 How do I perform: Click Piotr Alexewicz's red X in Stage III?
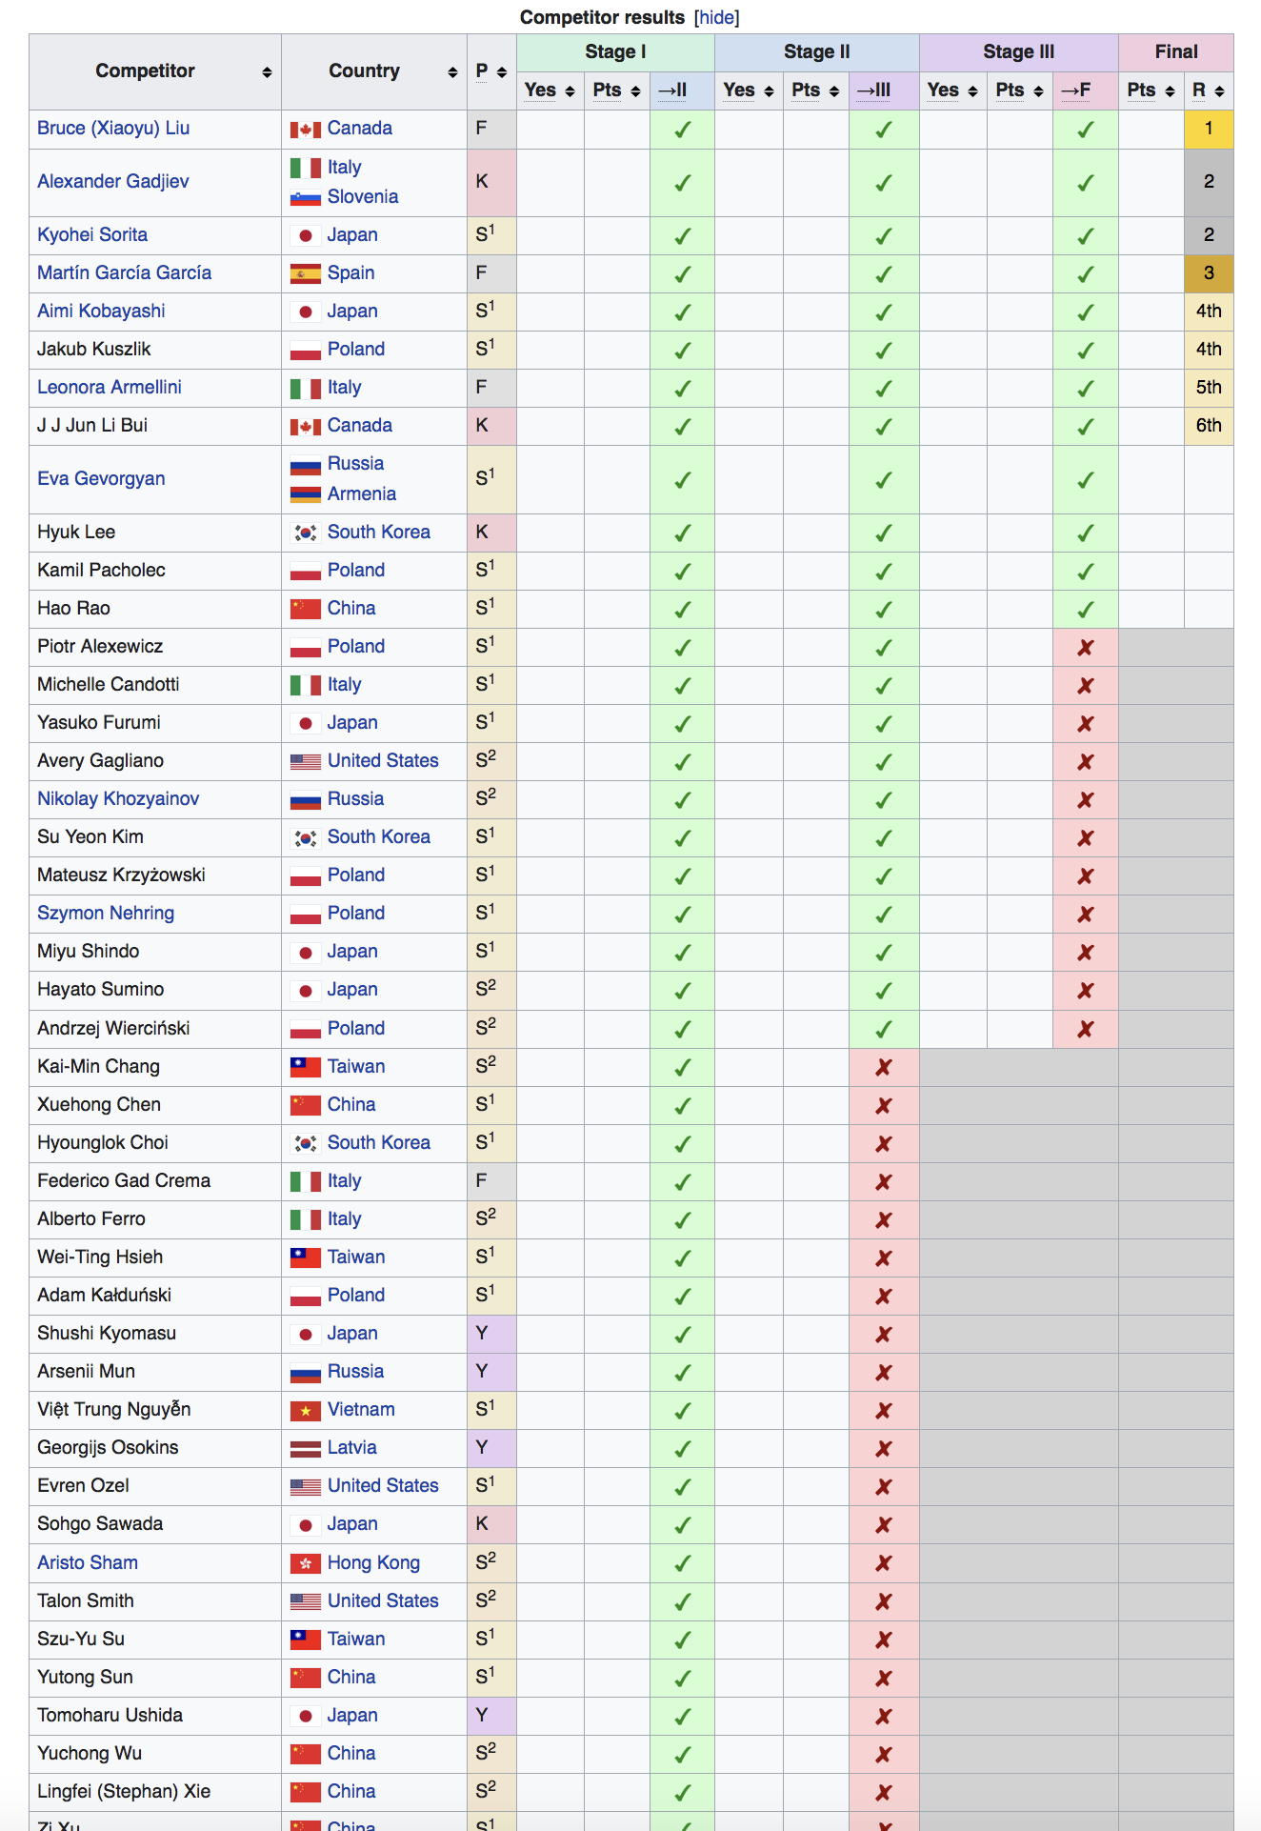pos(1085,648)
